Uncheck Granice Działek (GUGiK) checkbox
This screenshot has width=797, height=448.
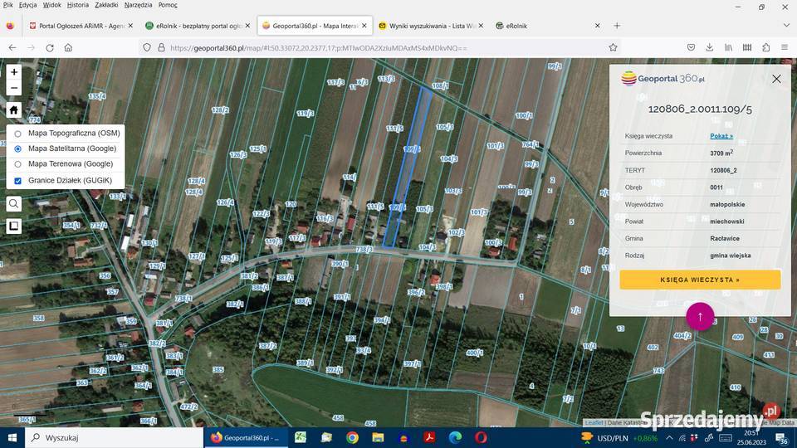(18, 180)
